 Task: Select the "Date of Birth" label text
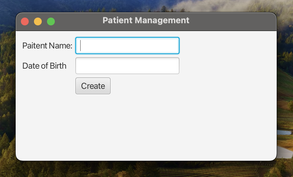(44, 66)
